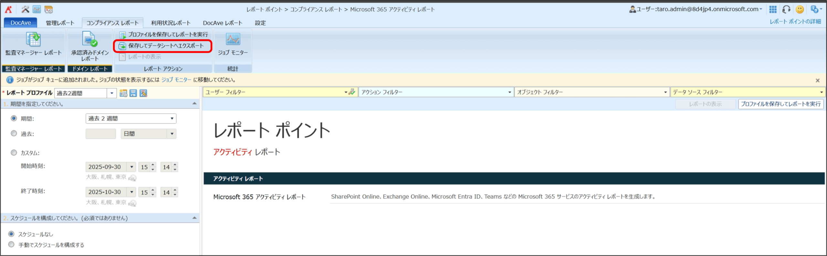Increase the 開始時刻 hour stepper value
This screenshot has height=256, width=827.
pyautogui.click(x=153, y=165)
